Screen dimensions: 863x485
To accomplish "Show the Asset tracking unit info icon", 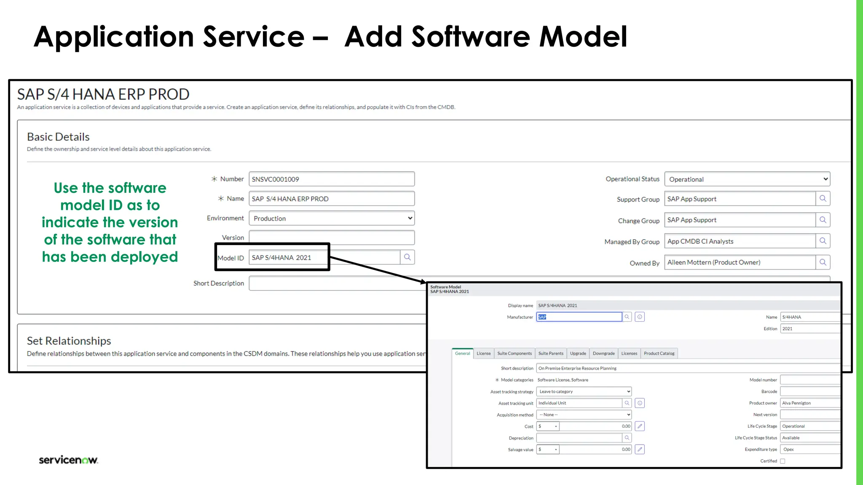I will (x=640, y=403).
